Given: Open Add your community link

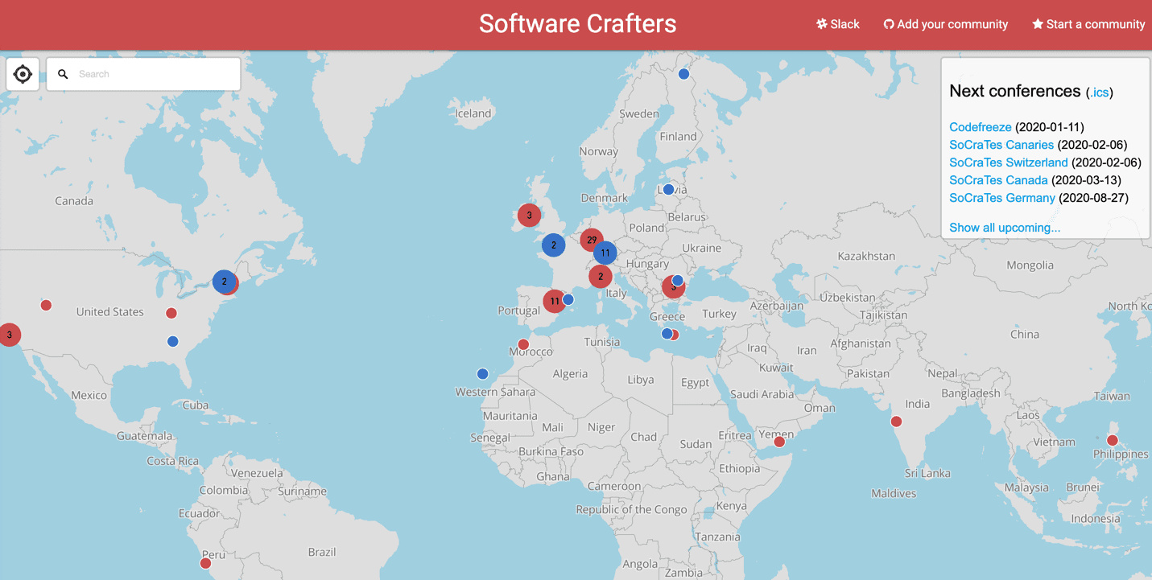Looking at the screenshot, I should pos(946,24).
